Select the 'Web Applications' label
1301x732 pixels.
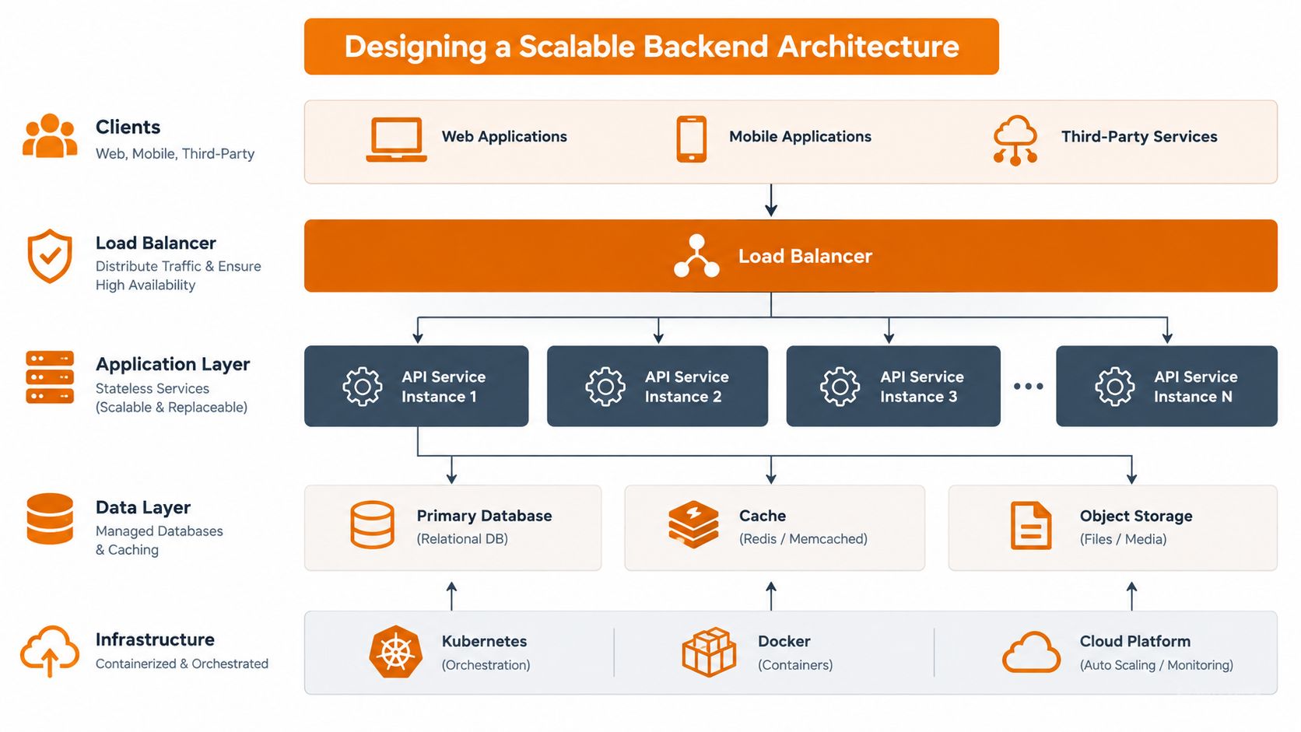tap(504, 137)
